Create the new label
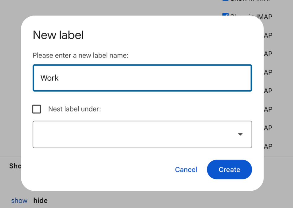This screenshot has width=293, height=208. point(229,170)
